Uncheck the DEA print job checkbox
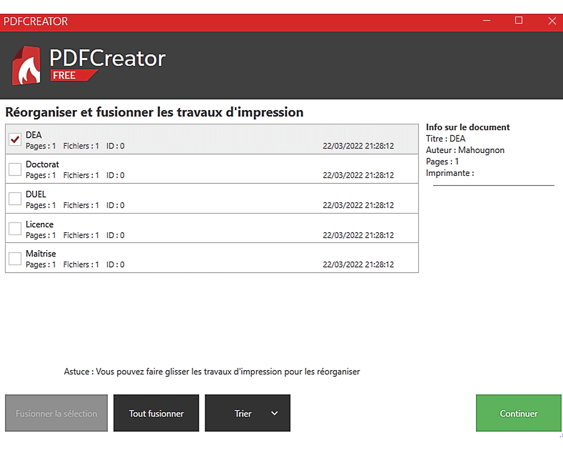The height and width of the screenshot is (451, 563). [15, 139]
